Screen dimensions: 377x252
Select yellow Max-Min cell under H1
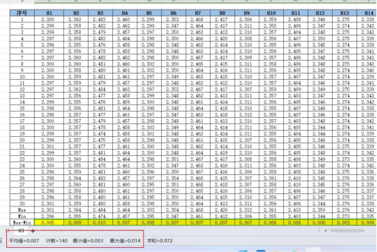coord(49,223)
